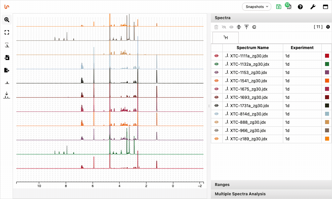Click the red color swatch of XTC-1111a_zg30.jdx
This screenshot has height=199, width=332.
point(327,56)
